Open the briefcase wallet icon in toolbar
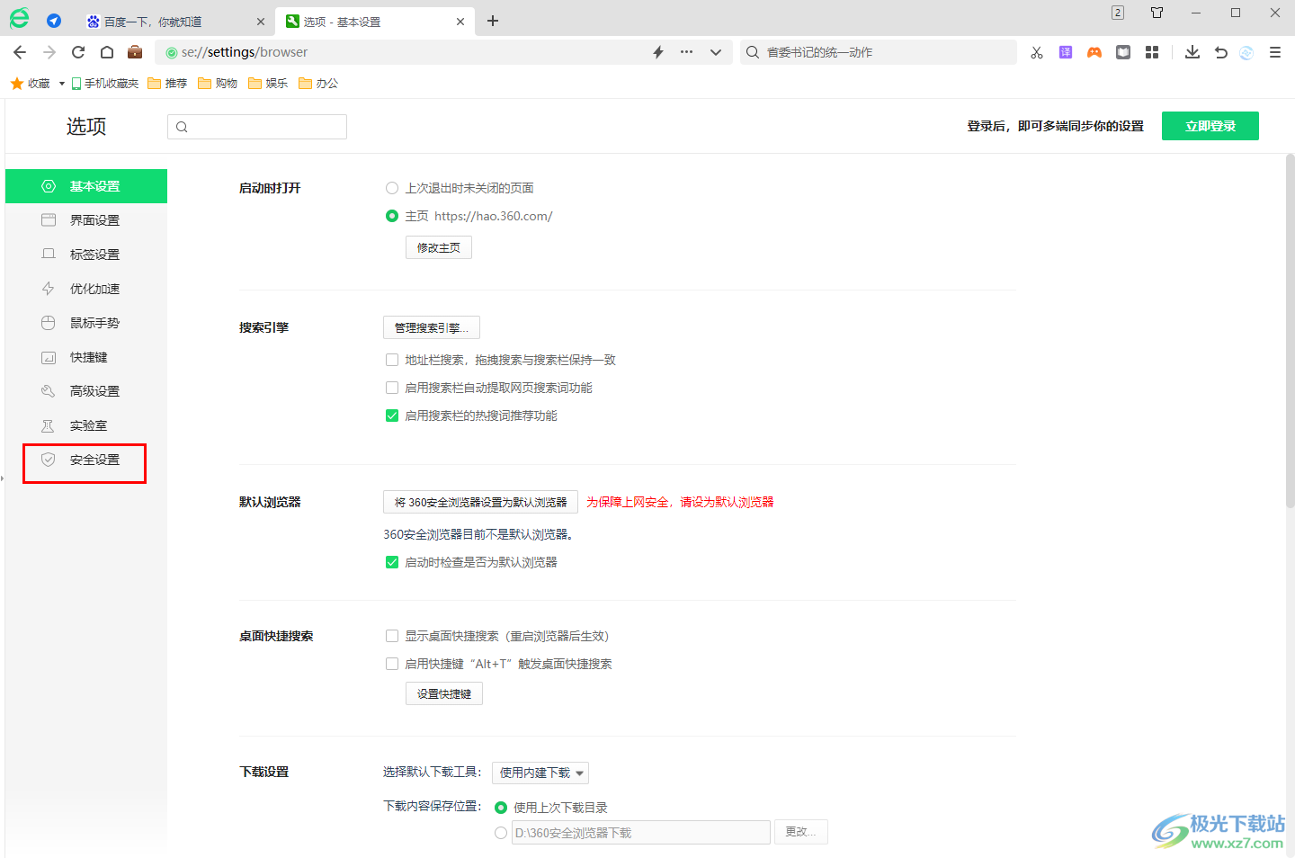Image resolution: width=1295 pixels, height=858 pixels. [x=135, y=51]
